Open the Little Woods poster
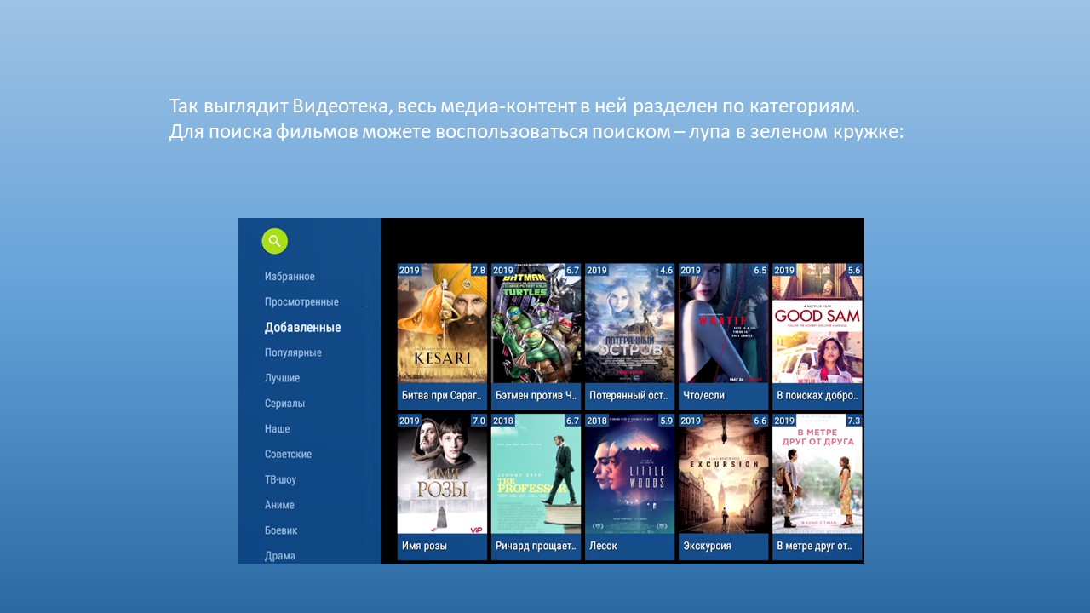Image resolution: width=1090 pixels, height=613 pixels. point(629,474)
